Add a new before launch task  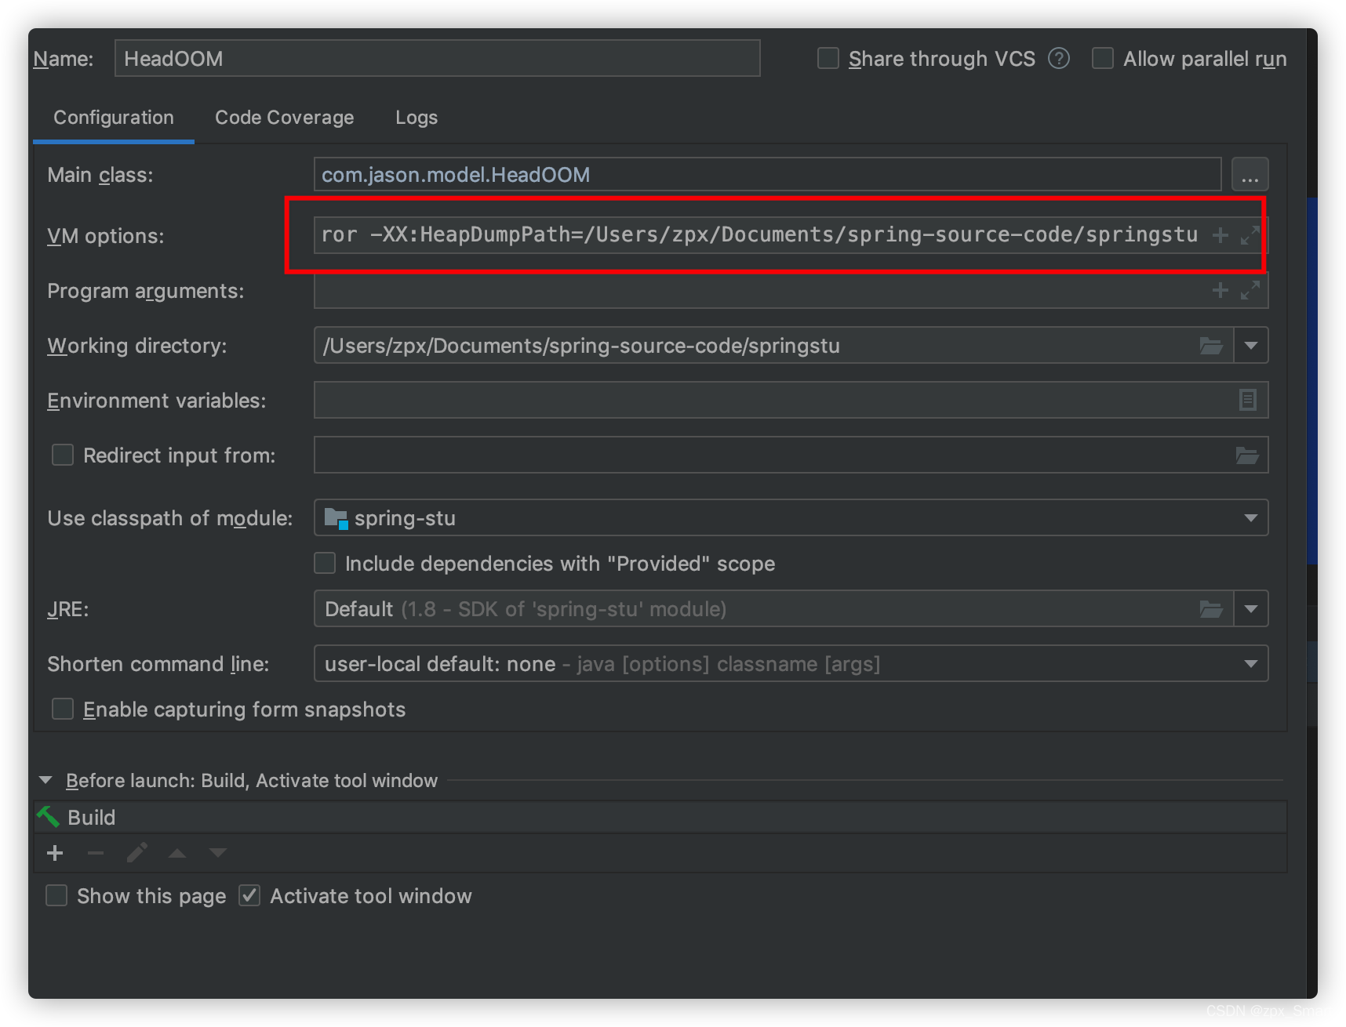click(x=55, y=853)
